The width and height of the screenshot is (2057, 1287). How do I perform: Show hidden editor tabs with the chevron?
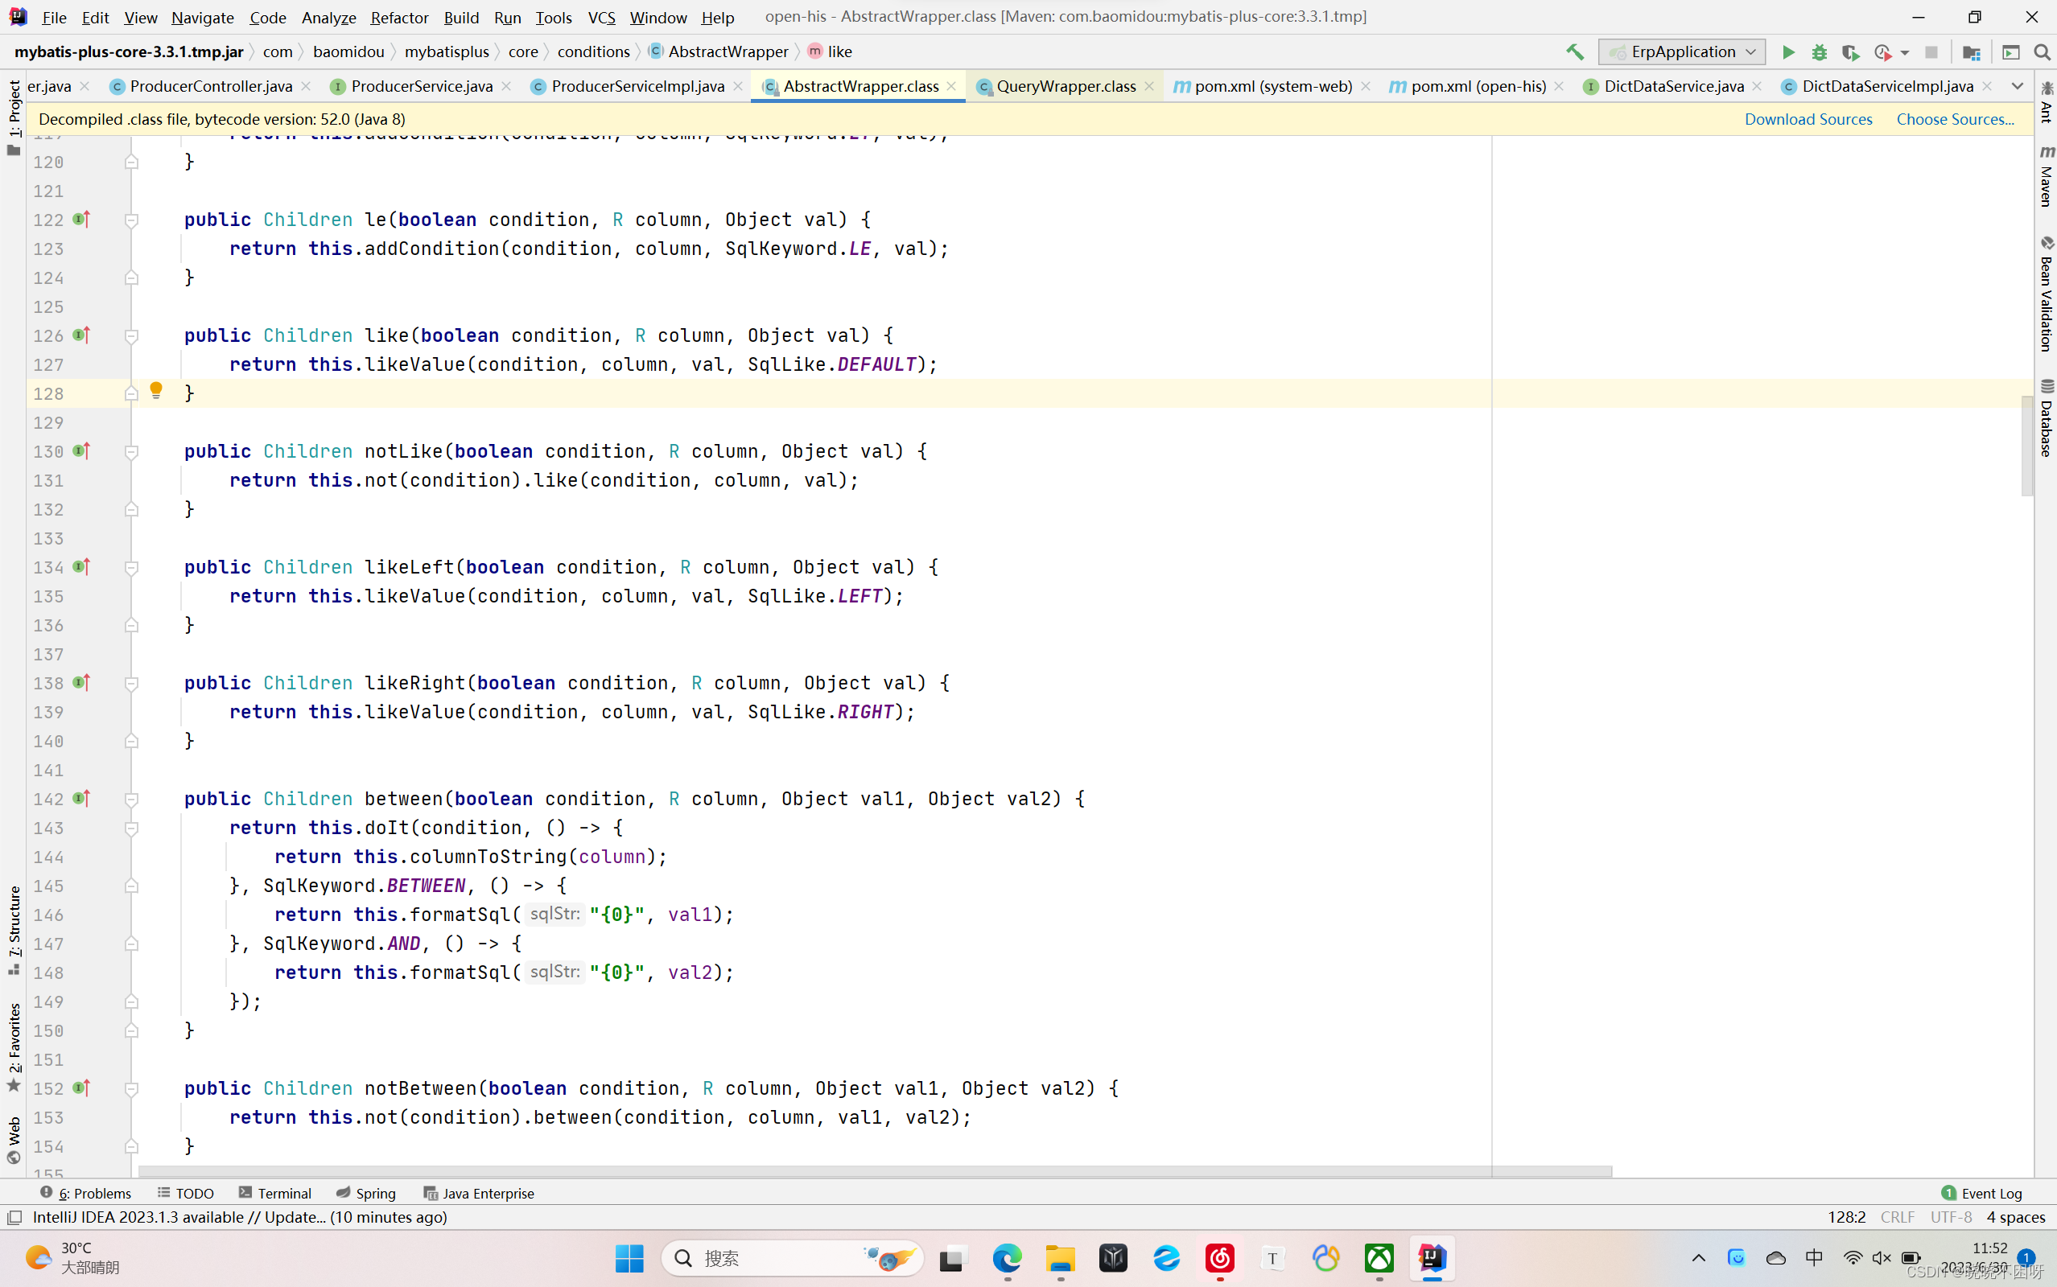coord(2016,86)
